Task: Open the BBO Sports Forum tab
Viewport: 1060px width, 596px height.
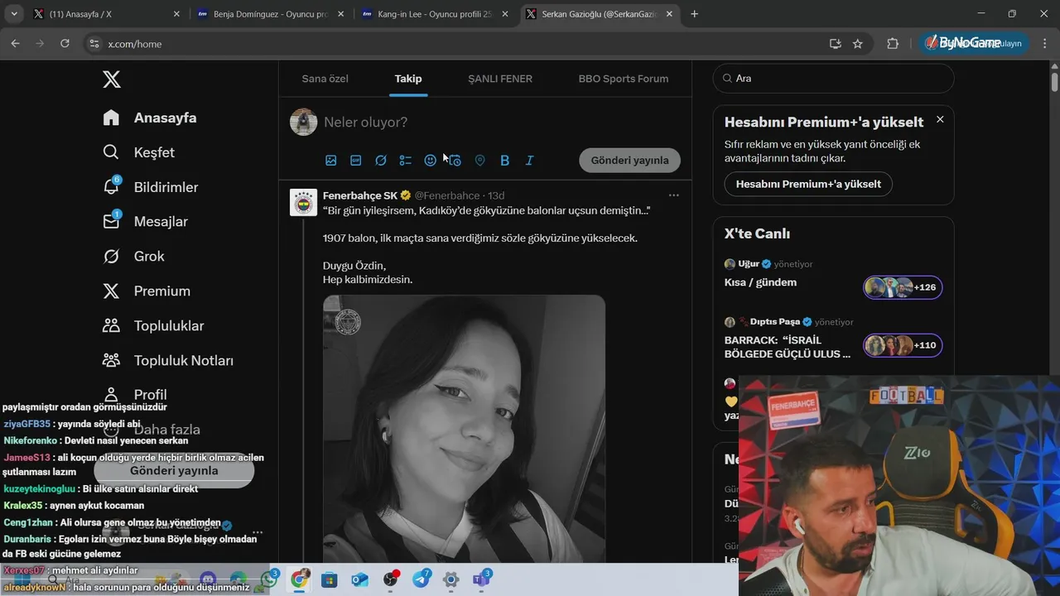Action: coord(624,79)
